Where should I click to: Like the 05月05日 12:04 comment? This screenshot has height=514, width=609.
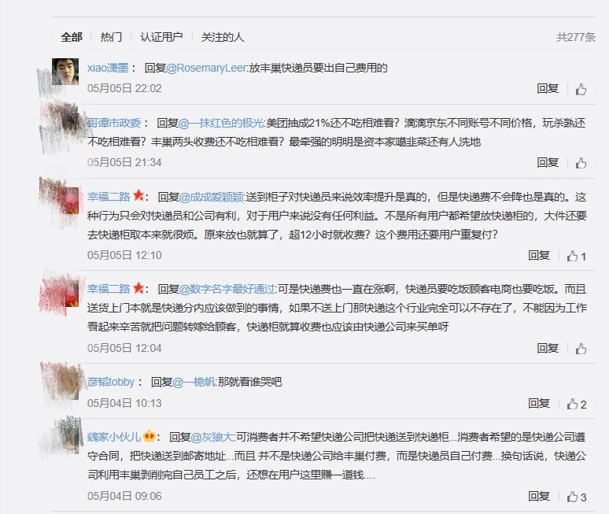point(581,349)
